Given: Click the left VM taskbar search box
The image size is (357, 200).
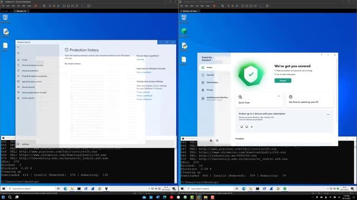Looking at the screenshot, I should pyautogui.click(x=31, y=189).
